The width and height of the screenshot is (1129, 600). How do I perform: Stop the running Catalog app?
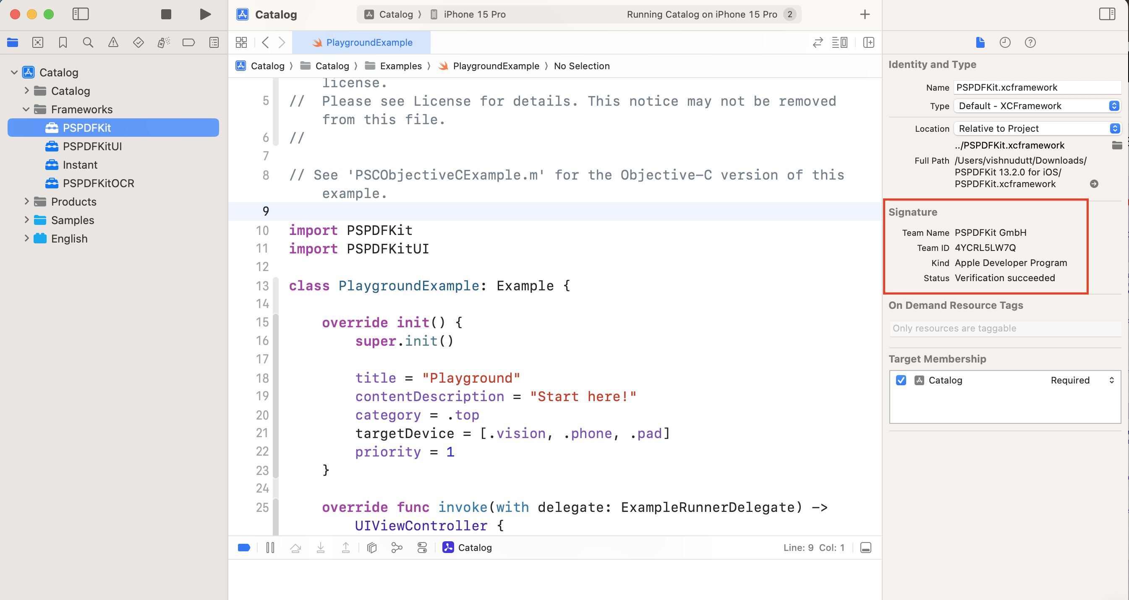166,14
